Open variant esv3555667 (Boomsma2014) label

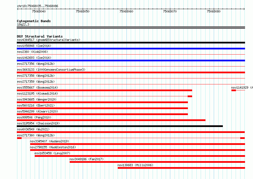(x=38, y=88)
